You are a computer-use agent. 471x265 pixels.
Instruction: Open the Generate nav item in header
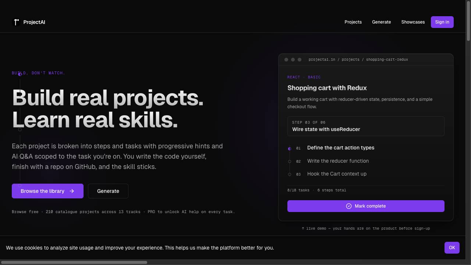click(381, 22)
